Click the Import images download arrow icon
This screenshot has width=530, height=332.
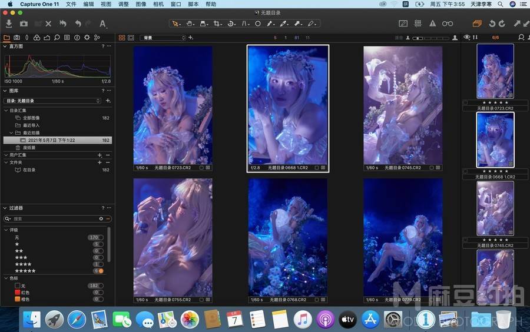[x=9, y=24]
